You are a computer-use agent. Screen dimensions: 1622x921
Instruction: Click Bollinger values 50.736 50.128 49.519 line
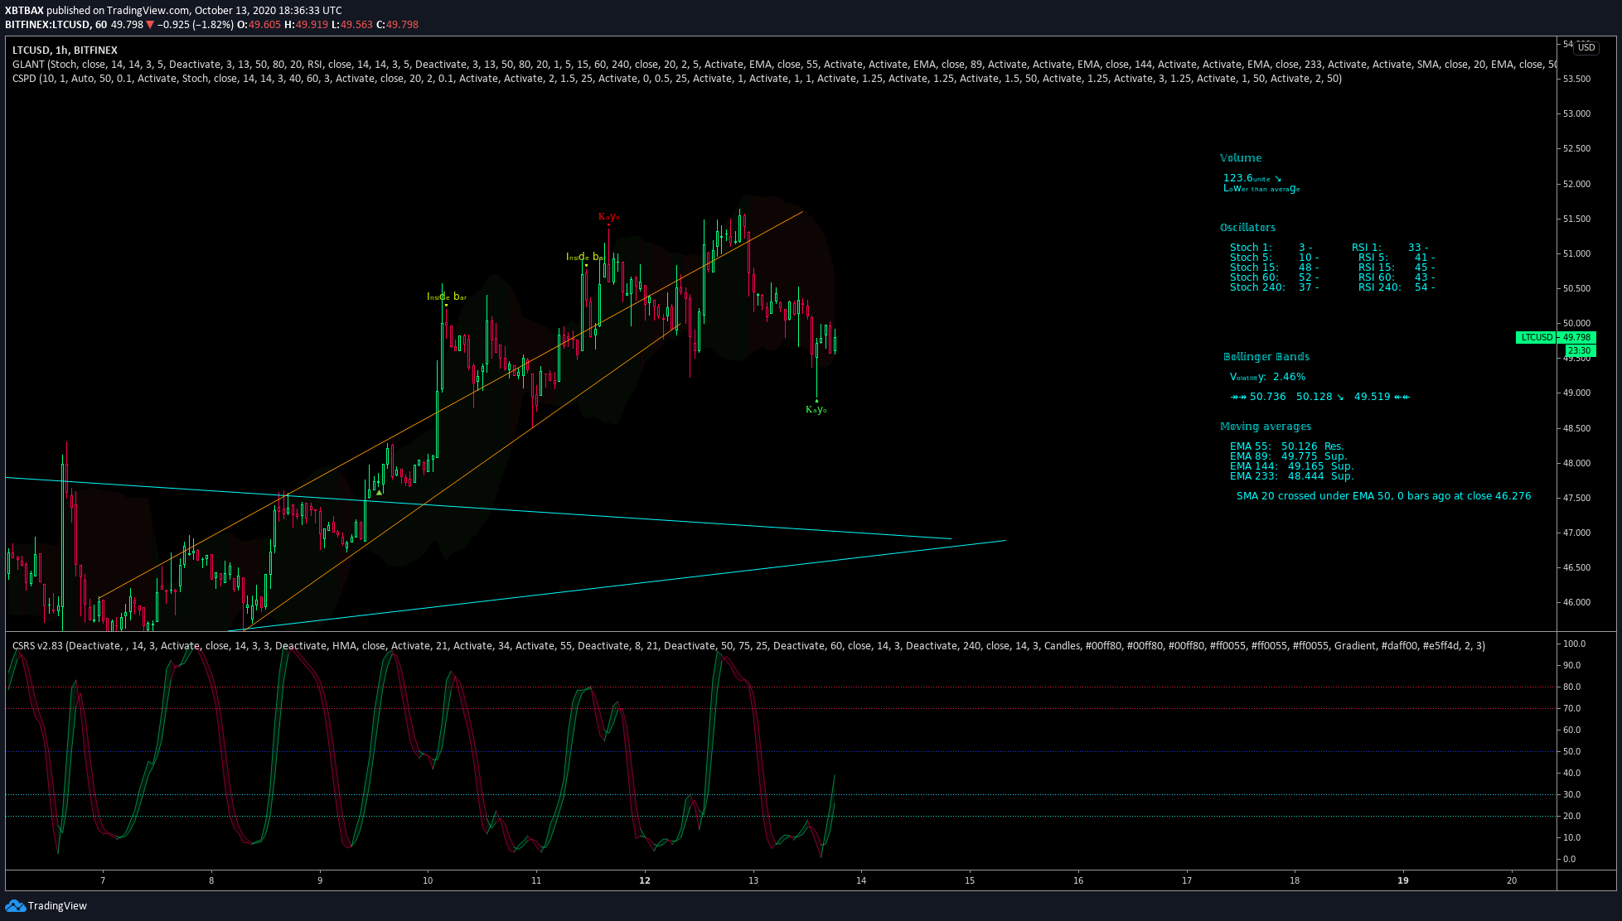[1319, 397]
